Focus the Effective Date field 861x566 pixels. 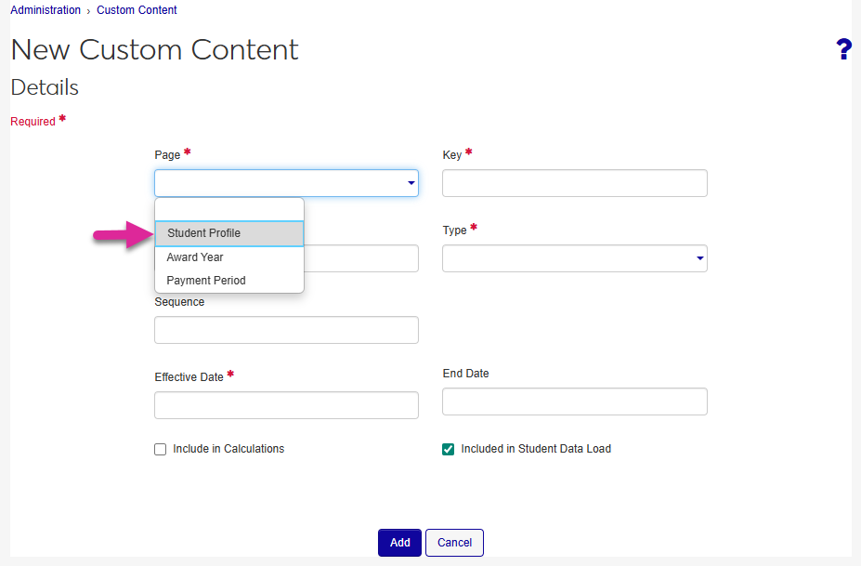point(286,405)
